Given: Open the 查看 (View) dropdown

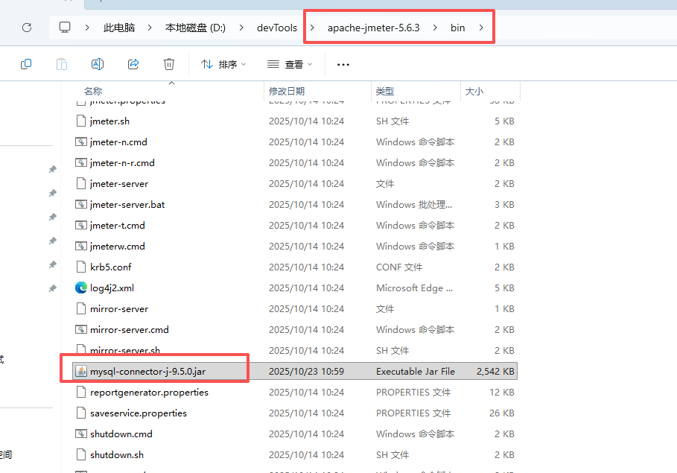Looking at the screenshot, I should point(289,64).
